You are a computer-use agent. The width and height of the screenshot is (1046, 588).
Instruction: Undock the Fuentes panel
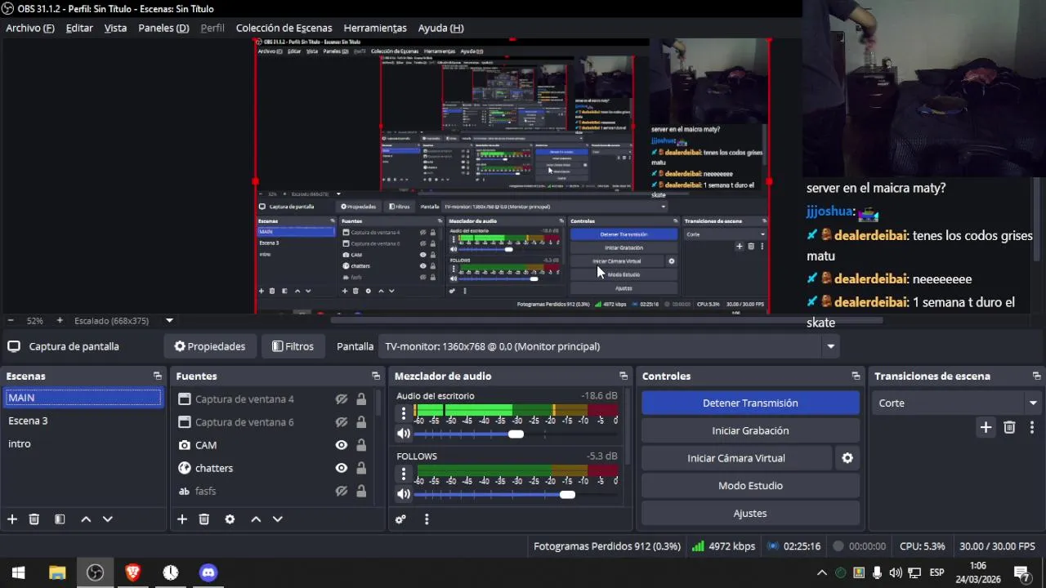tap(376, 376)
